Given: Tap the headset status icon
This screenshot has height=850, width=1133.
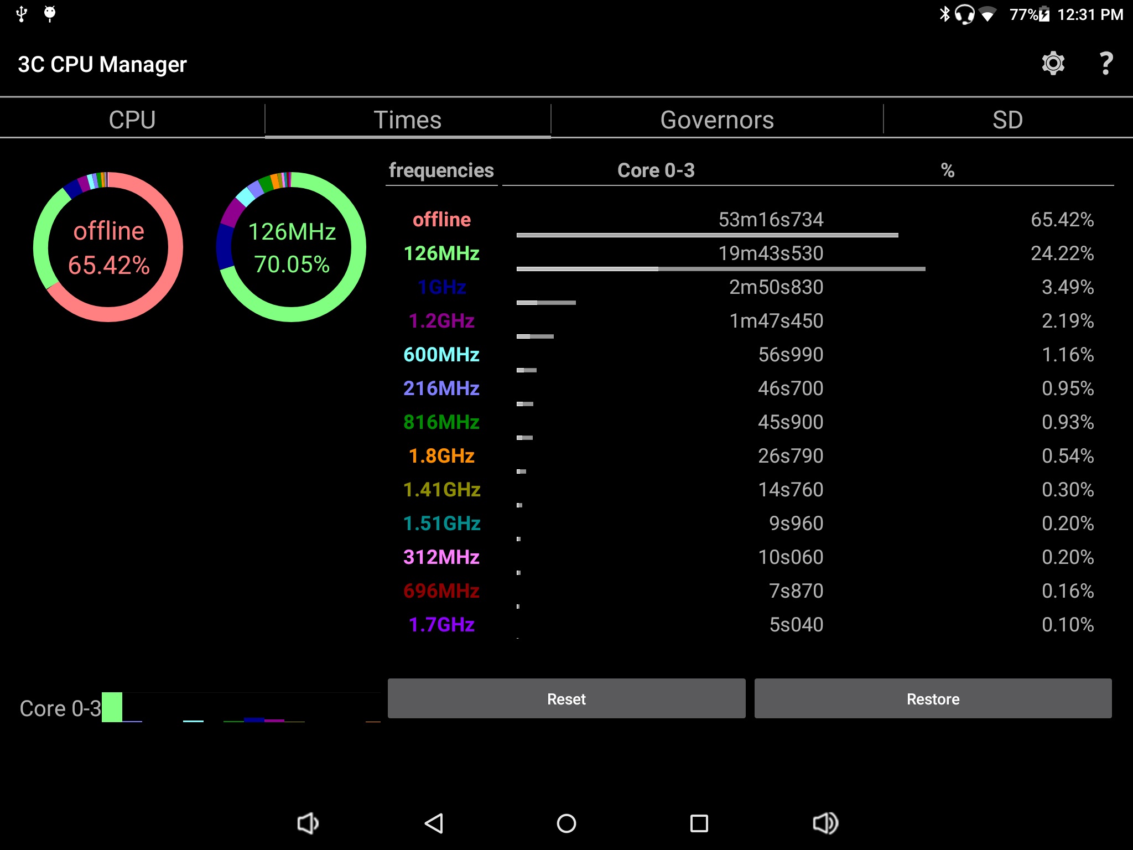Looking at the screenshot, I should (965, 14).
